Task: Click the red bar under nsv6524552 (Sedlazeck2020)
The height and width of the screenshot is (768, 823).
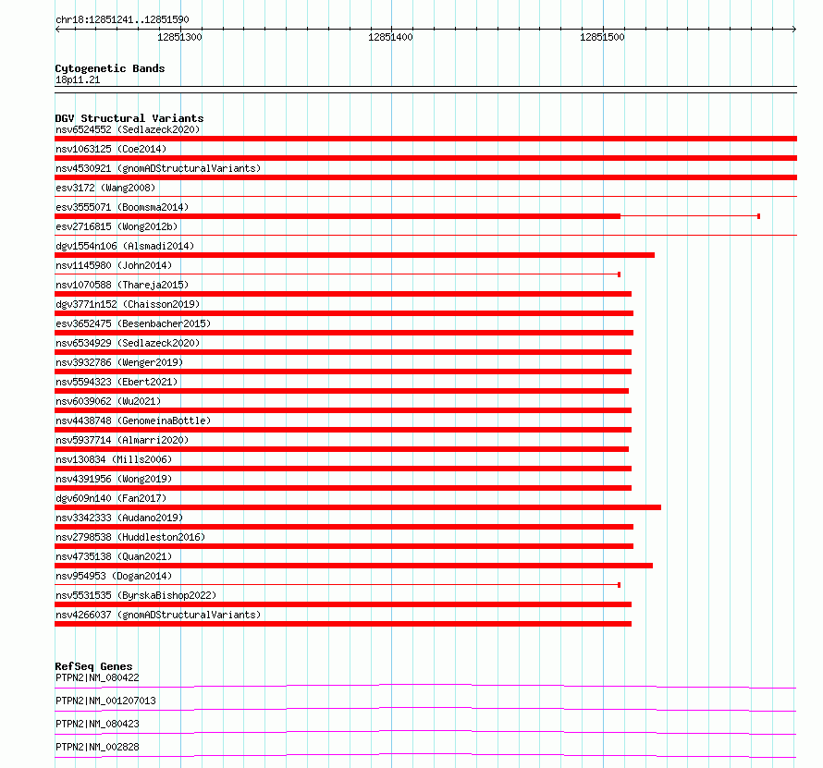Action: pyautogui.click(x=425, y=139)
